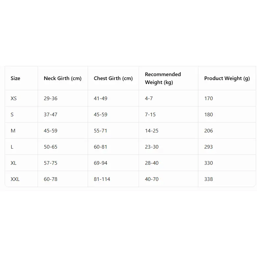The height and width of the screenshot is (257, 257).
Task: Click recommended weight value 14-25
Action: [152, 131]
